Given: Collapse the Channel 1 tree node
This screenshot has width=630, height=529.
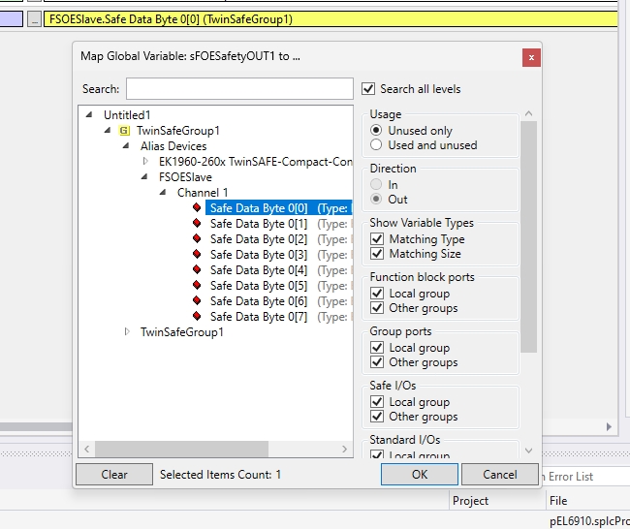Looking at the screenshot, I should pyautogui.click(x=165, y=193).
